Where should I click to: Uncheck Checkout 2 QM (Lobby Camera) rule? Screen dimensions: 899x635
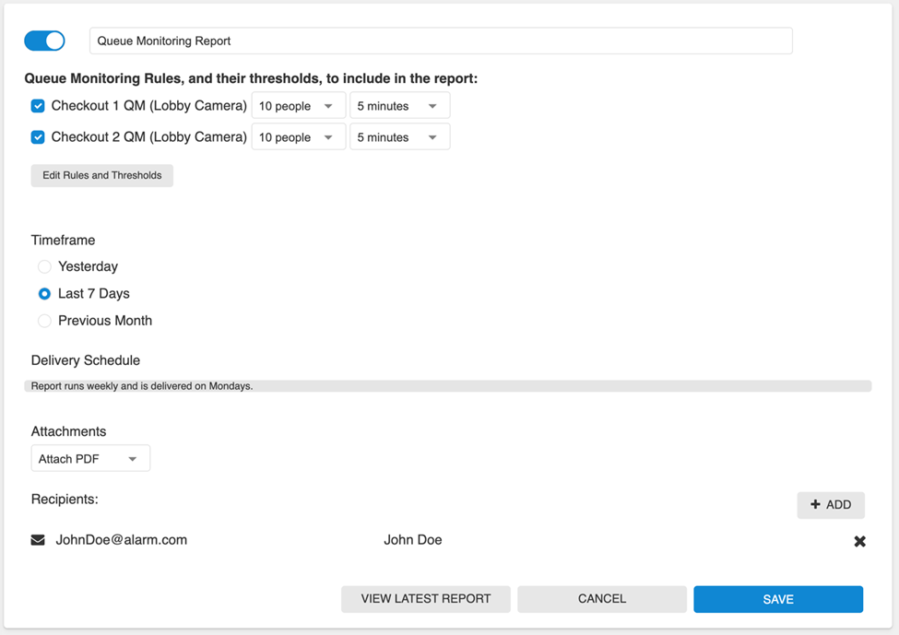click(x=38, y=137)
